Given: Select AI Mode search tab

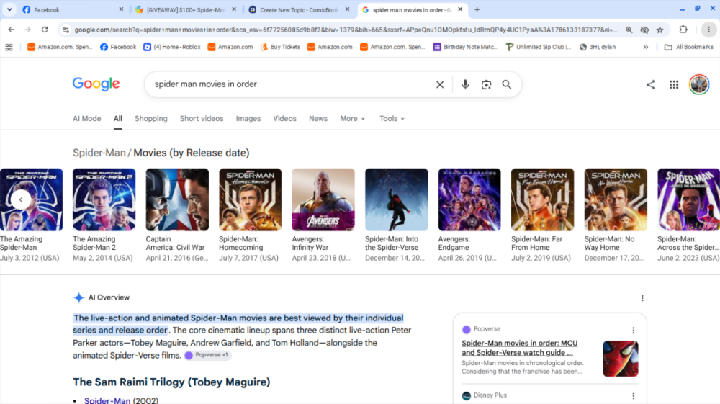Looking at the screenshot, I should [x=87, y=118].
